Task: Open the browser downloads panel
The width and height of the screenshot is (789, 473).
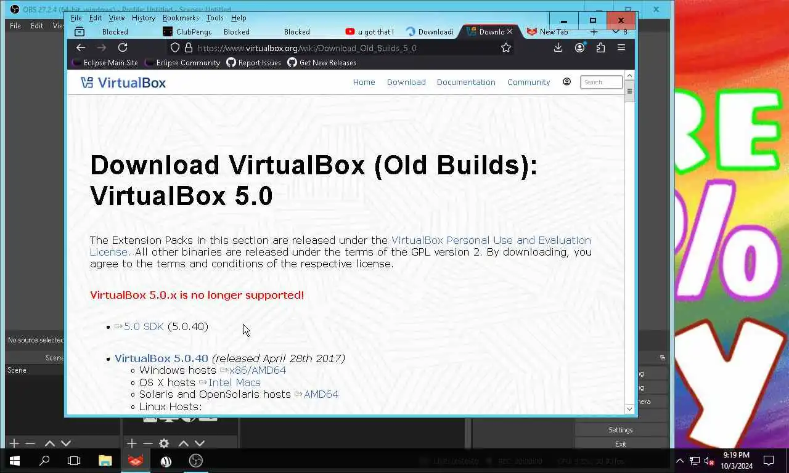Action: tap(558, 47)
